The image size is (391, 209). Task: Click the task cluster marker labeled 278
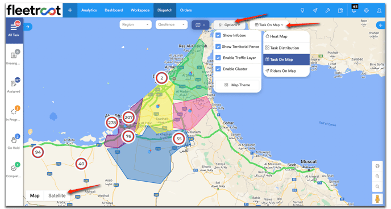(x=112, y=123)
